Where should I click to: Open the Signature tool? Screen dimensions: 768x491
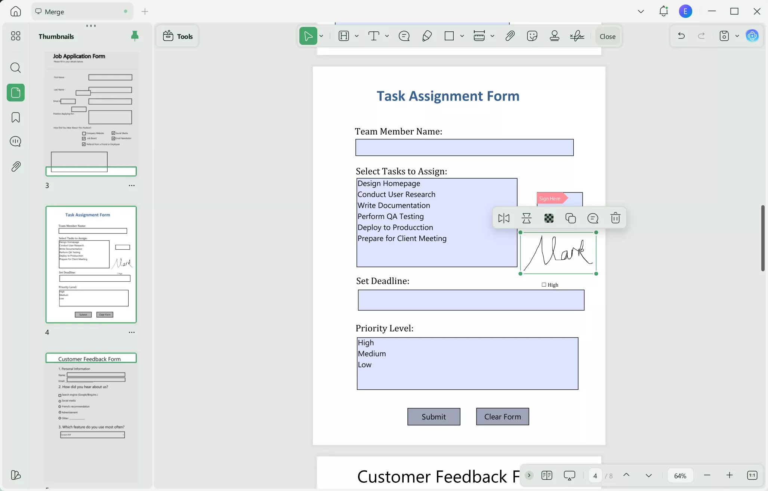coord(577,36)
